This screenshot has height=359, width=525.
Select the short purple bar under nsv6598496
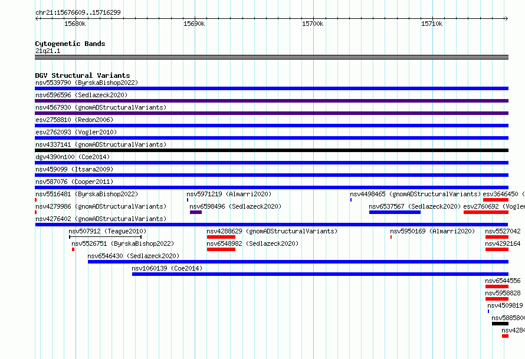coord(195,212)
